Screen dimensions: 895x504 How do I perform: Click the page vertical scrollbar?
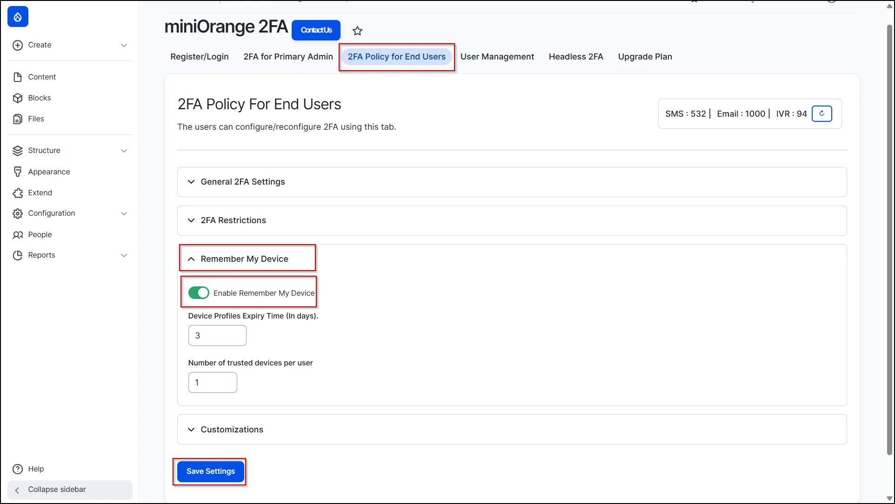[x=889, y=239]
